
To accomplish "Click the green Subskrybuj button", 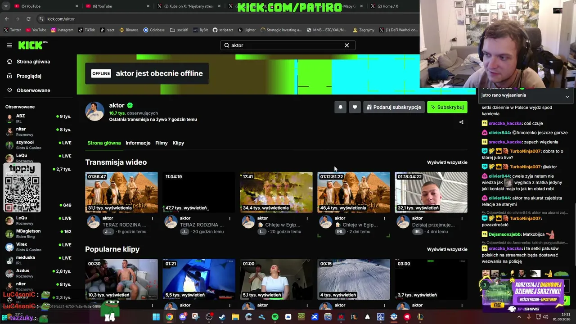I will pyautogui.click(x=447, y=107).
